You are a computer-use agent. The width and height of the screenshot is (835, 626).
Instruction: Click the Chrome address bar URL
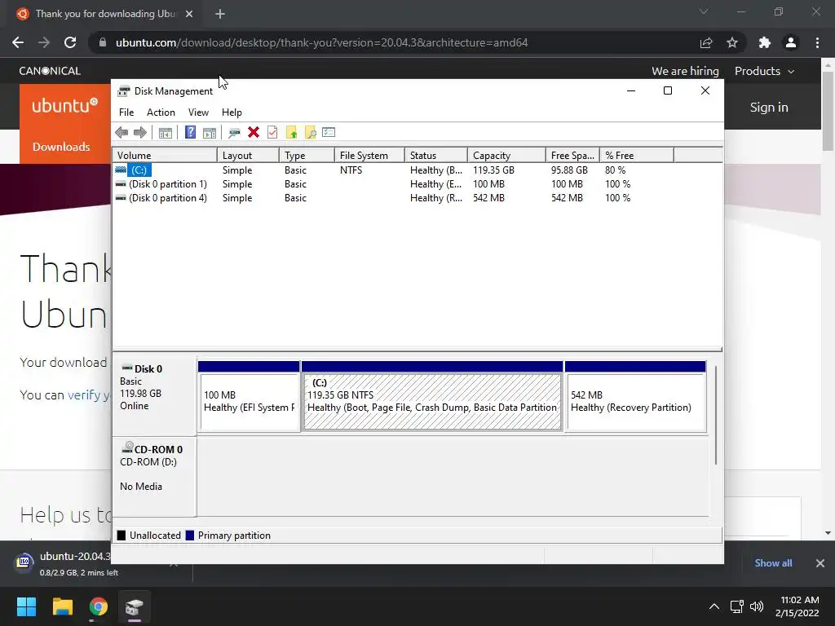[321, 42]
